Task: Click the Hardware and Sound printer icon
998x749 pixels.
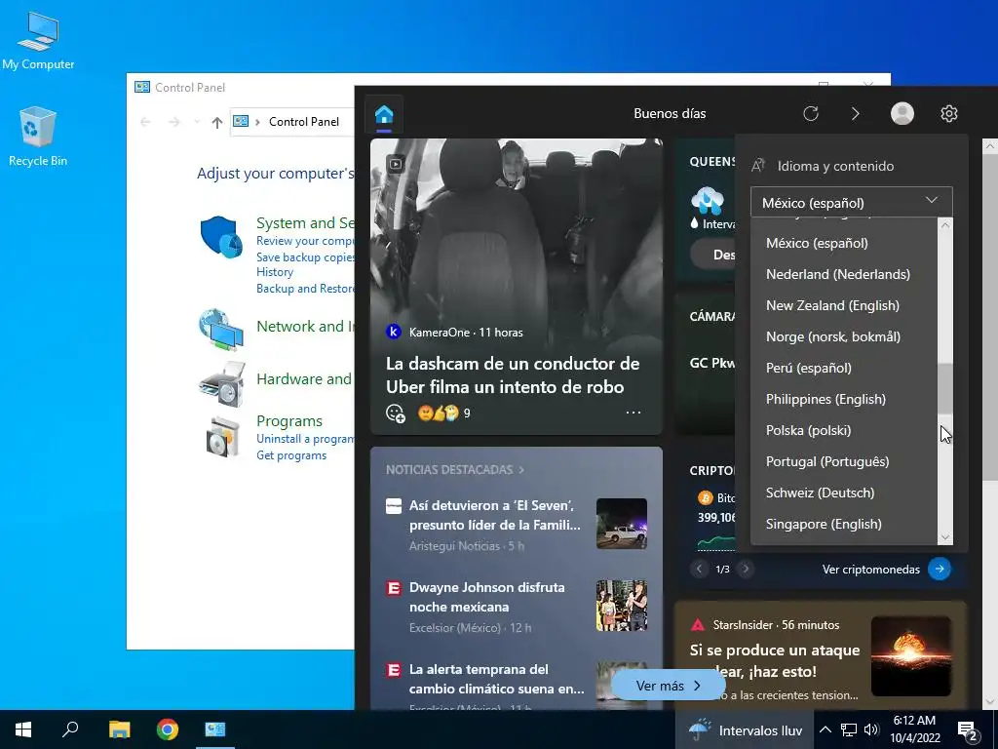Action: [221, 384]
